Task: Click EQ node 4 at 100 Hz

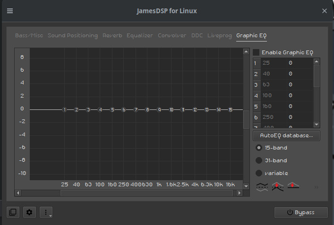Action: (100, 110)
